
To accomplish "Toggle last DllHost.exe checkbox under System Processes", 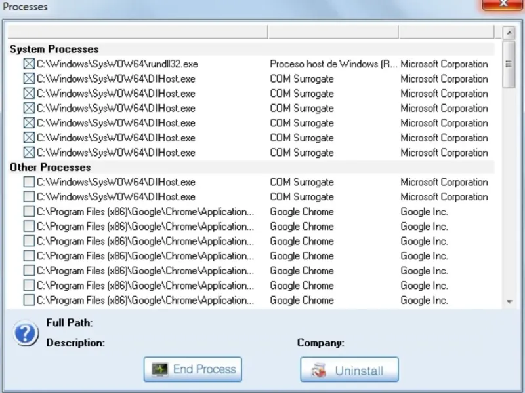I will point(29,153).
